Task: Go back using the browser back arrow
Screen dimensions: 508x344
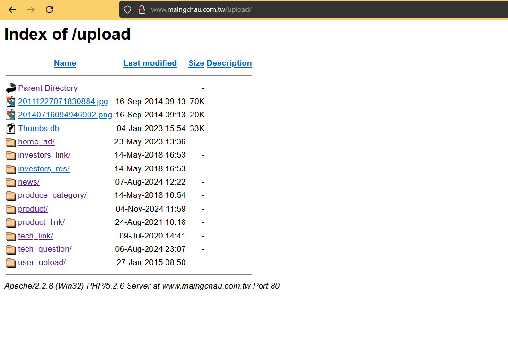Action: point(12,9)
